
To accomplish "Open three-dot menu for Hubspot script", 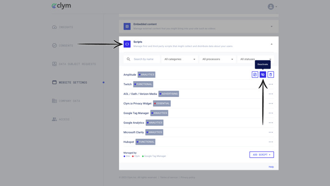I will tap(271, 142).
